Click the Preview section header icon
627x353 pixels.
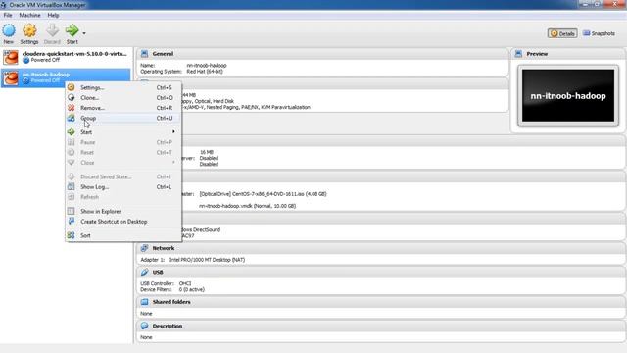point(518,54)
